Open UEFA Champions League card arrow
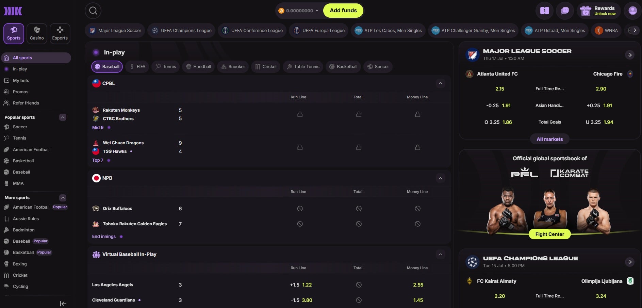Viewport: 642px width, 308px height. [x=630, y=262]
